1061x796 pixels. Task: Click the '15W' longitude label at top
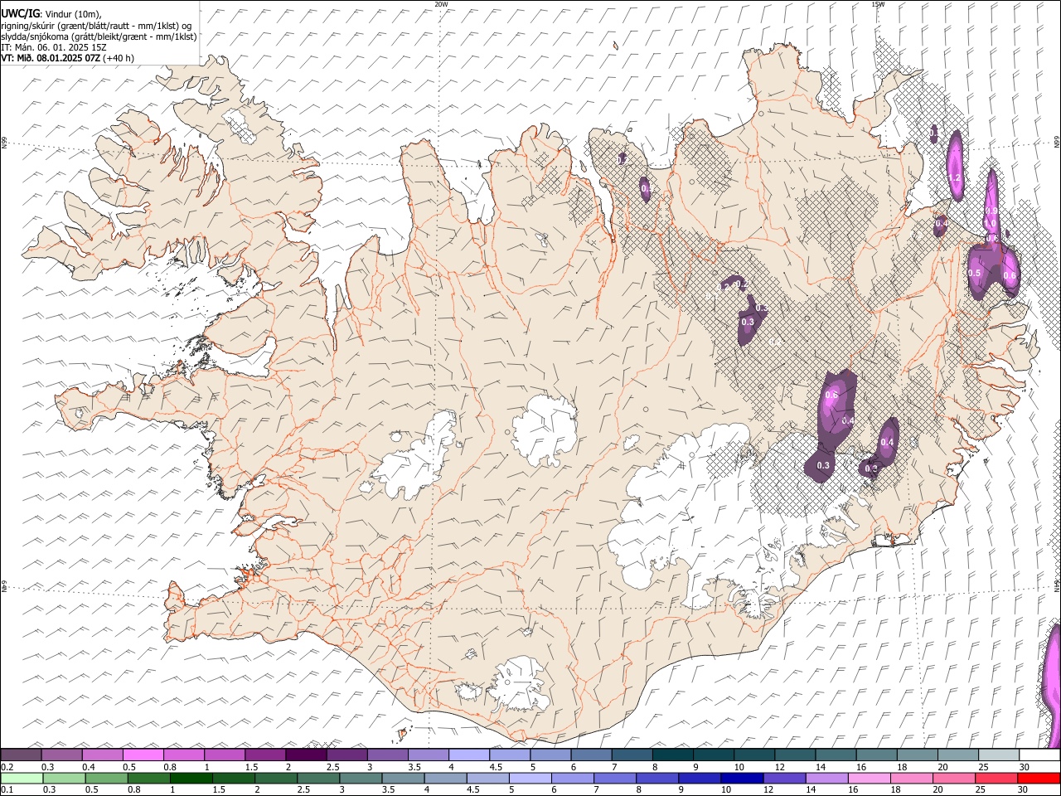tap(878, 4)
